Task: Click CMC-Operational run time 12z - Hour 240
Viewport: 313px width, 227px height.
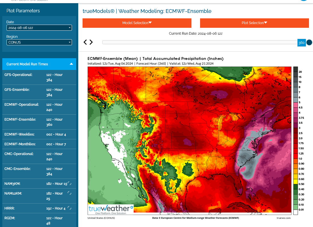Action: click(x=54, y=156)
